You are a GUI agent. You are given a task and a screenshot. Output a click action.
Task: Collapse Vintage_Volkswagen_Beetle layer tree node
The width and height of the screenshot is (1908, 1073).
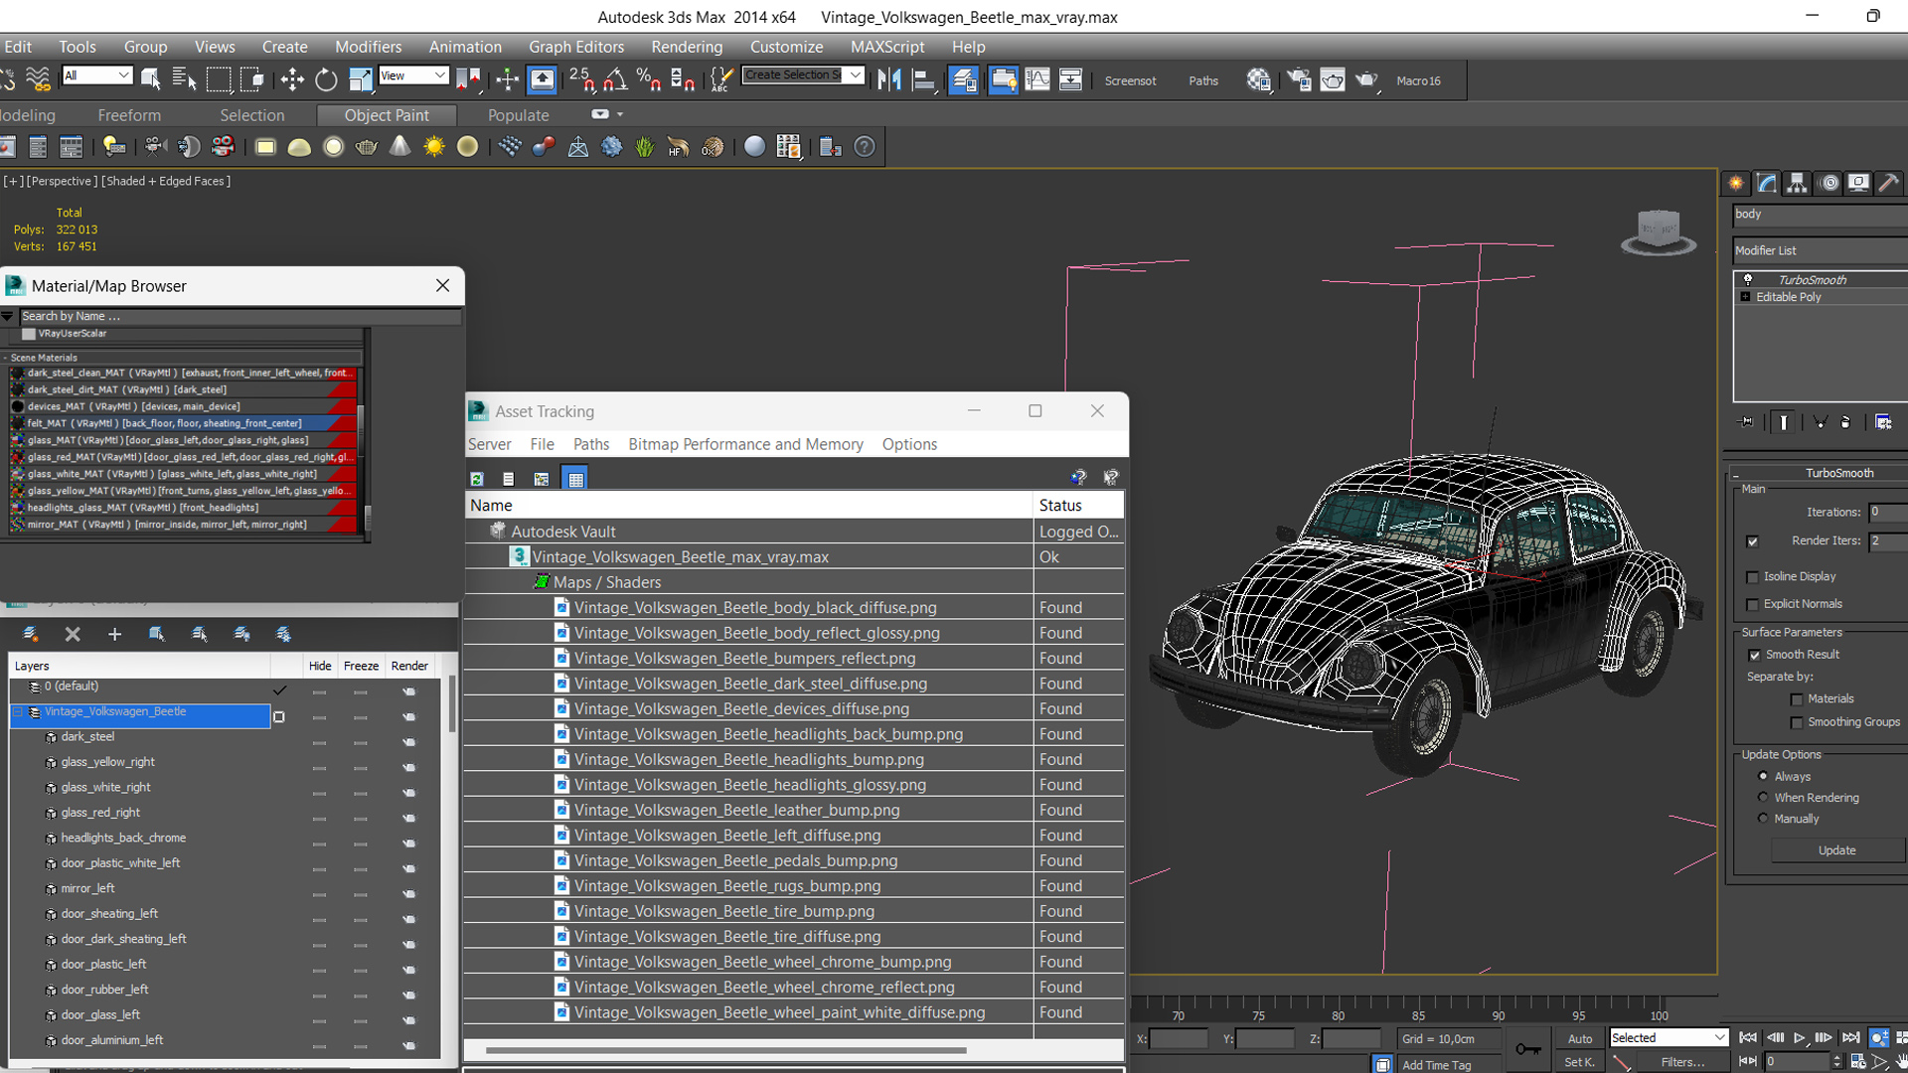pos(18,712)
